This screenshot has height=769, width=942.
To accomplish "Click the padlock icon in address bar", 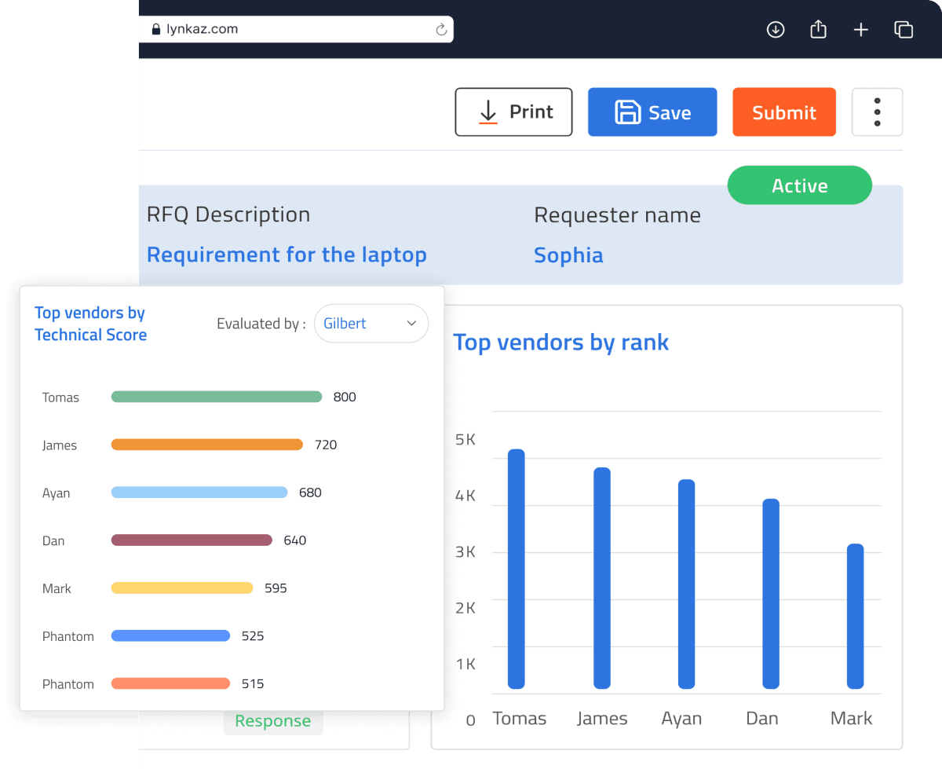I will pos(155,29).
